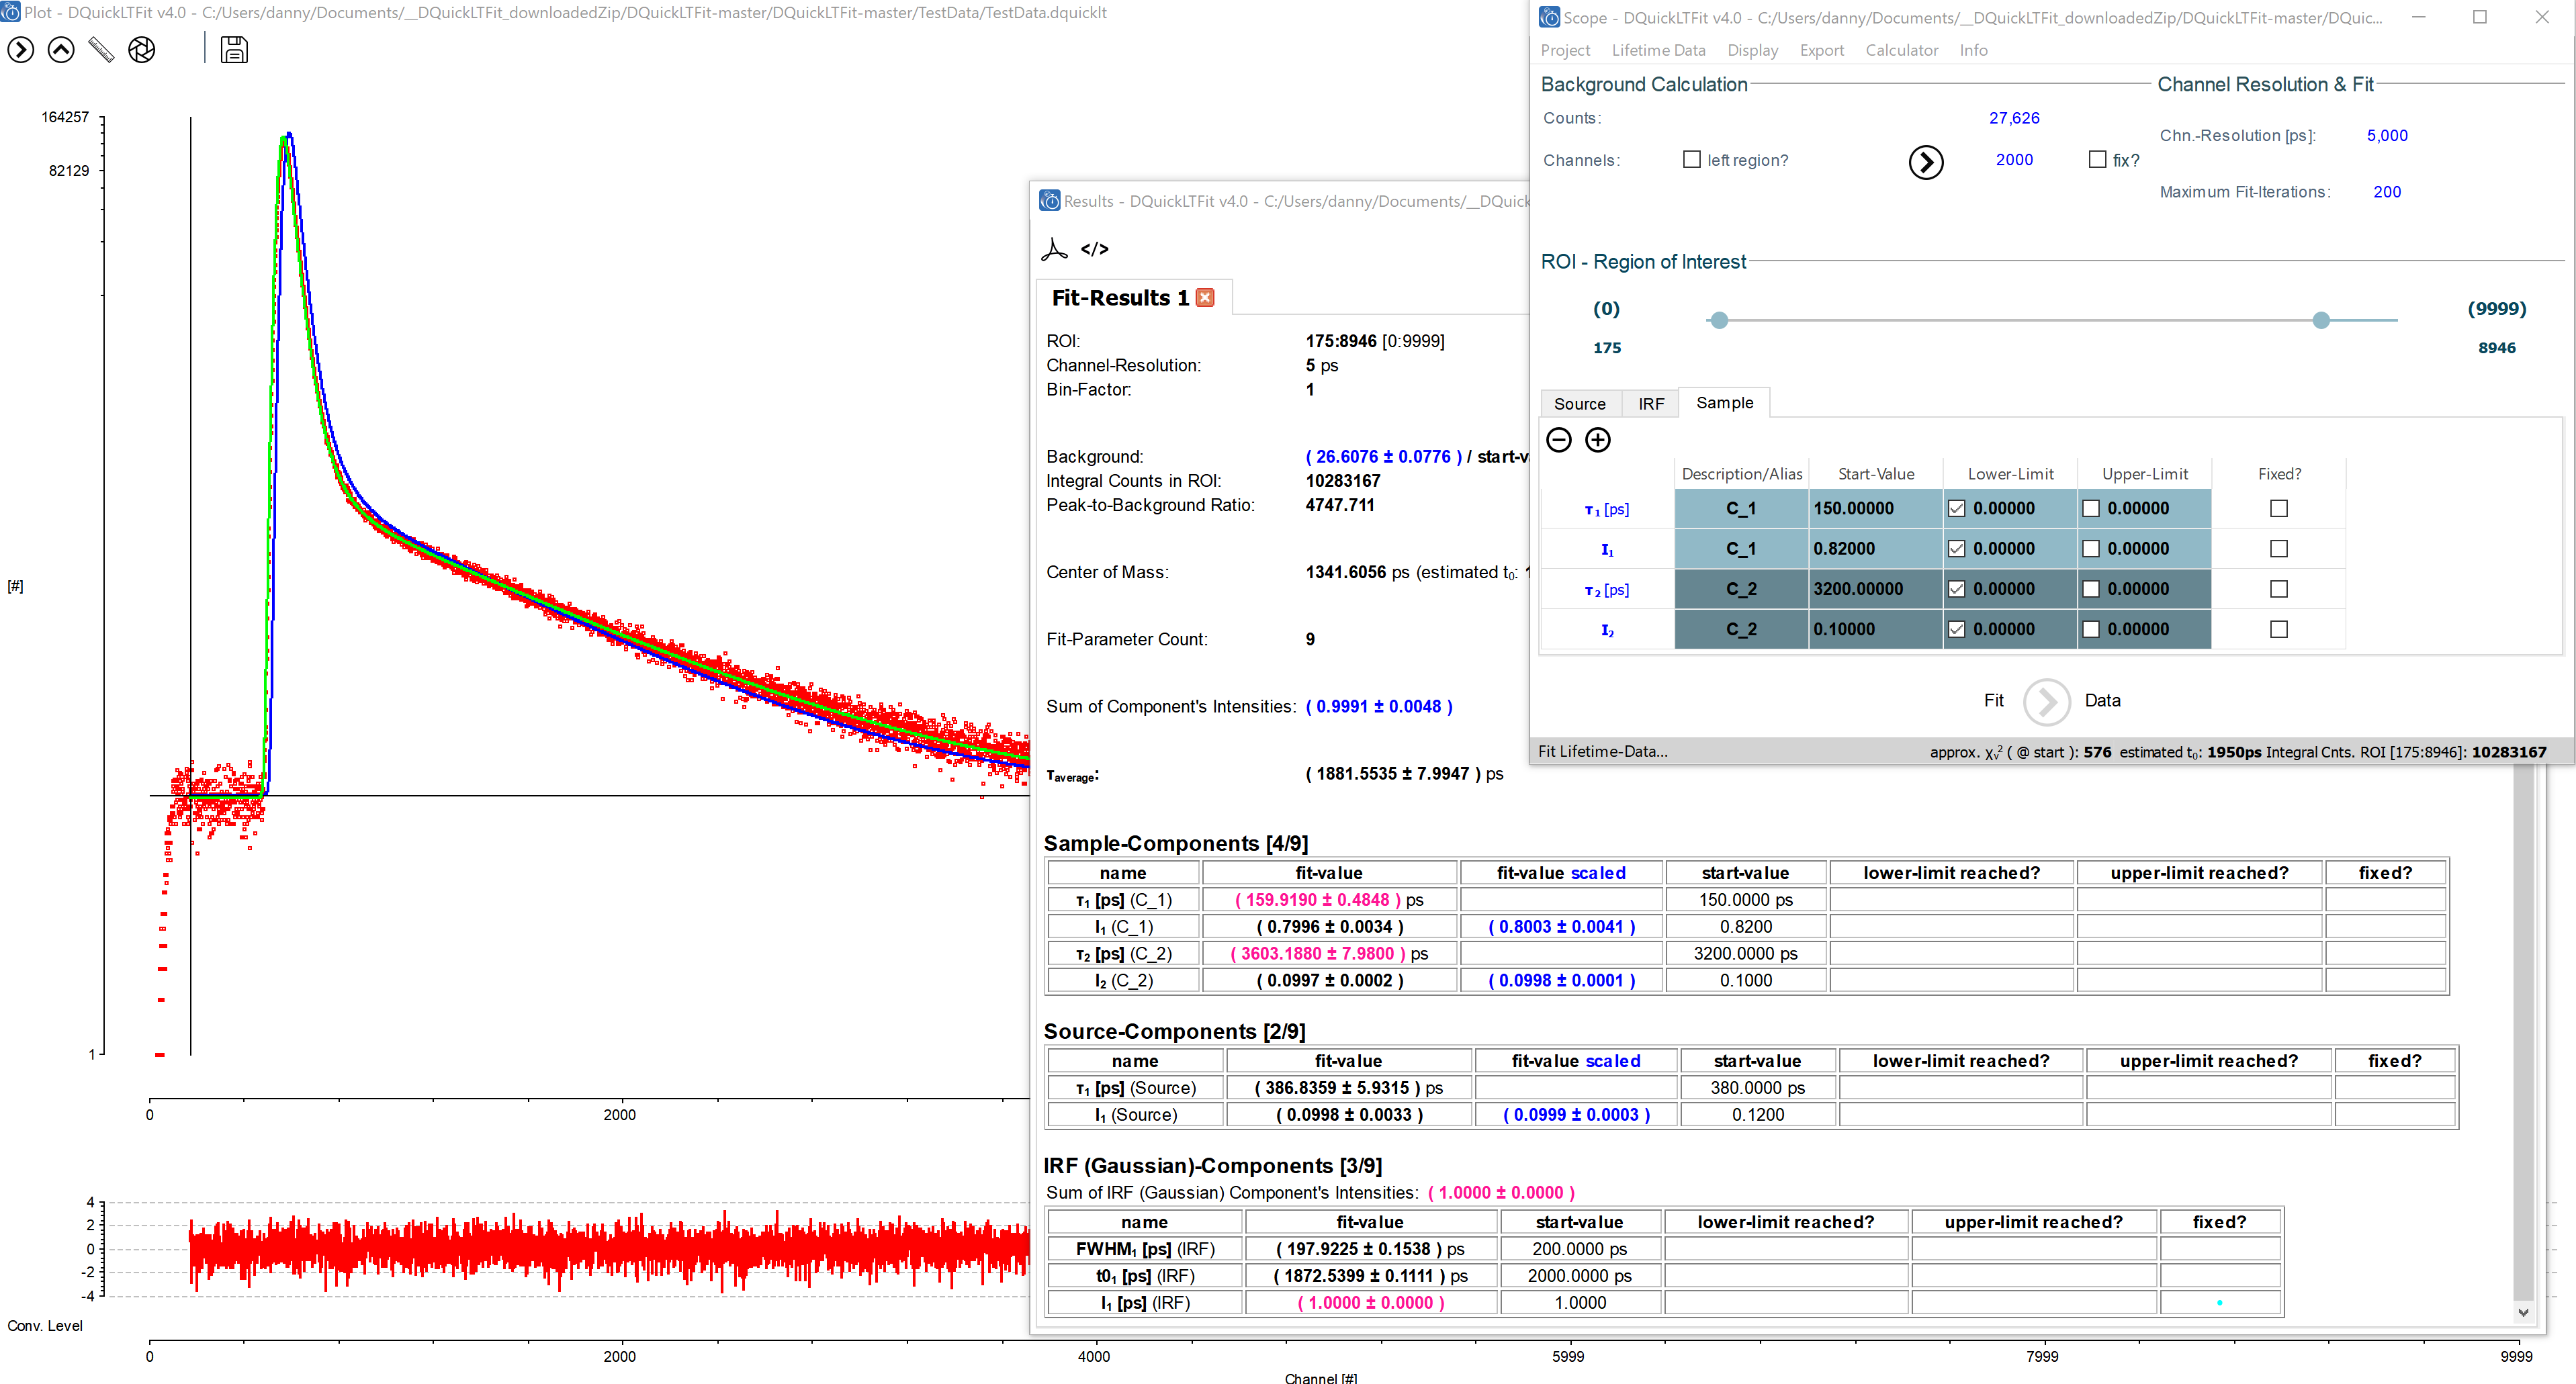This screenshot has height=1384, width=2576.
Task: Click the Start-Value column header
Action: 1875,474
